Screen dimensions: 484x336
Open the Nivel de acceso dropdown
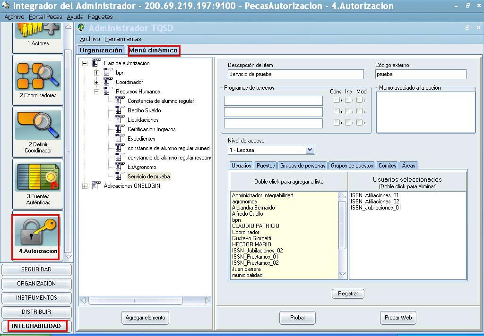pyautogui.click(x=310, y=150)
